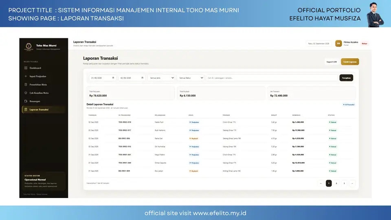Click the NOMINAL column header
Image resolution: width=391 pixels, height=220 pixels.
pos(297,115)
